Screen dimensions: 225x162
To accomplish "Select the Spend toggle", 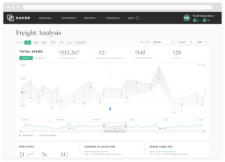I will point(26,58).
